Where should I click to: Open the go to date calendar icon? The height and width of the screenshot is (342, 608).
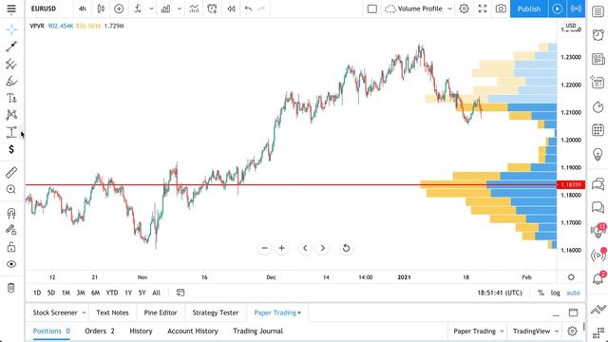pos(180,293)
